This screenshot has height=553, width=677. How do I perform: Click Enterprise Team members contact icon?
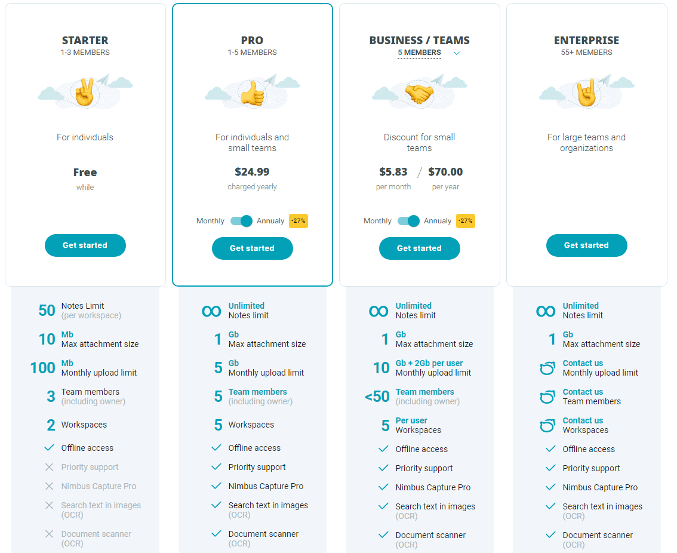pos(547,397)
